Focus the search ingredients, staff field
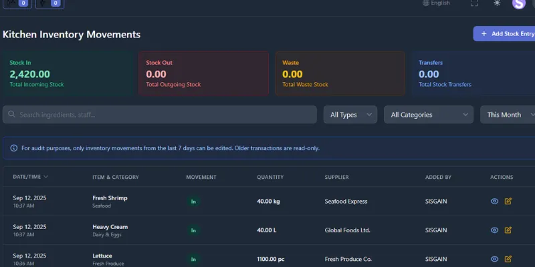The width and height of the screenshot is (535, 267). click(160, 115)
